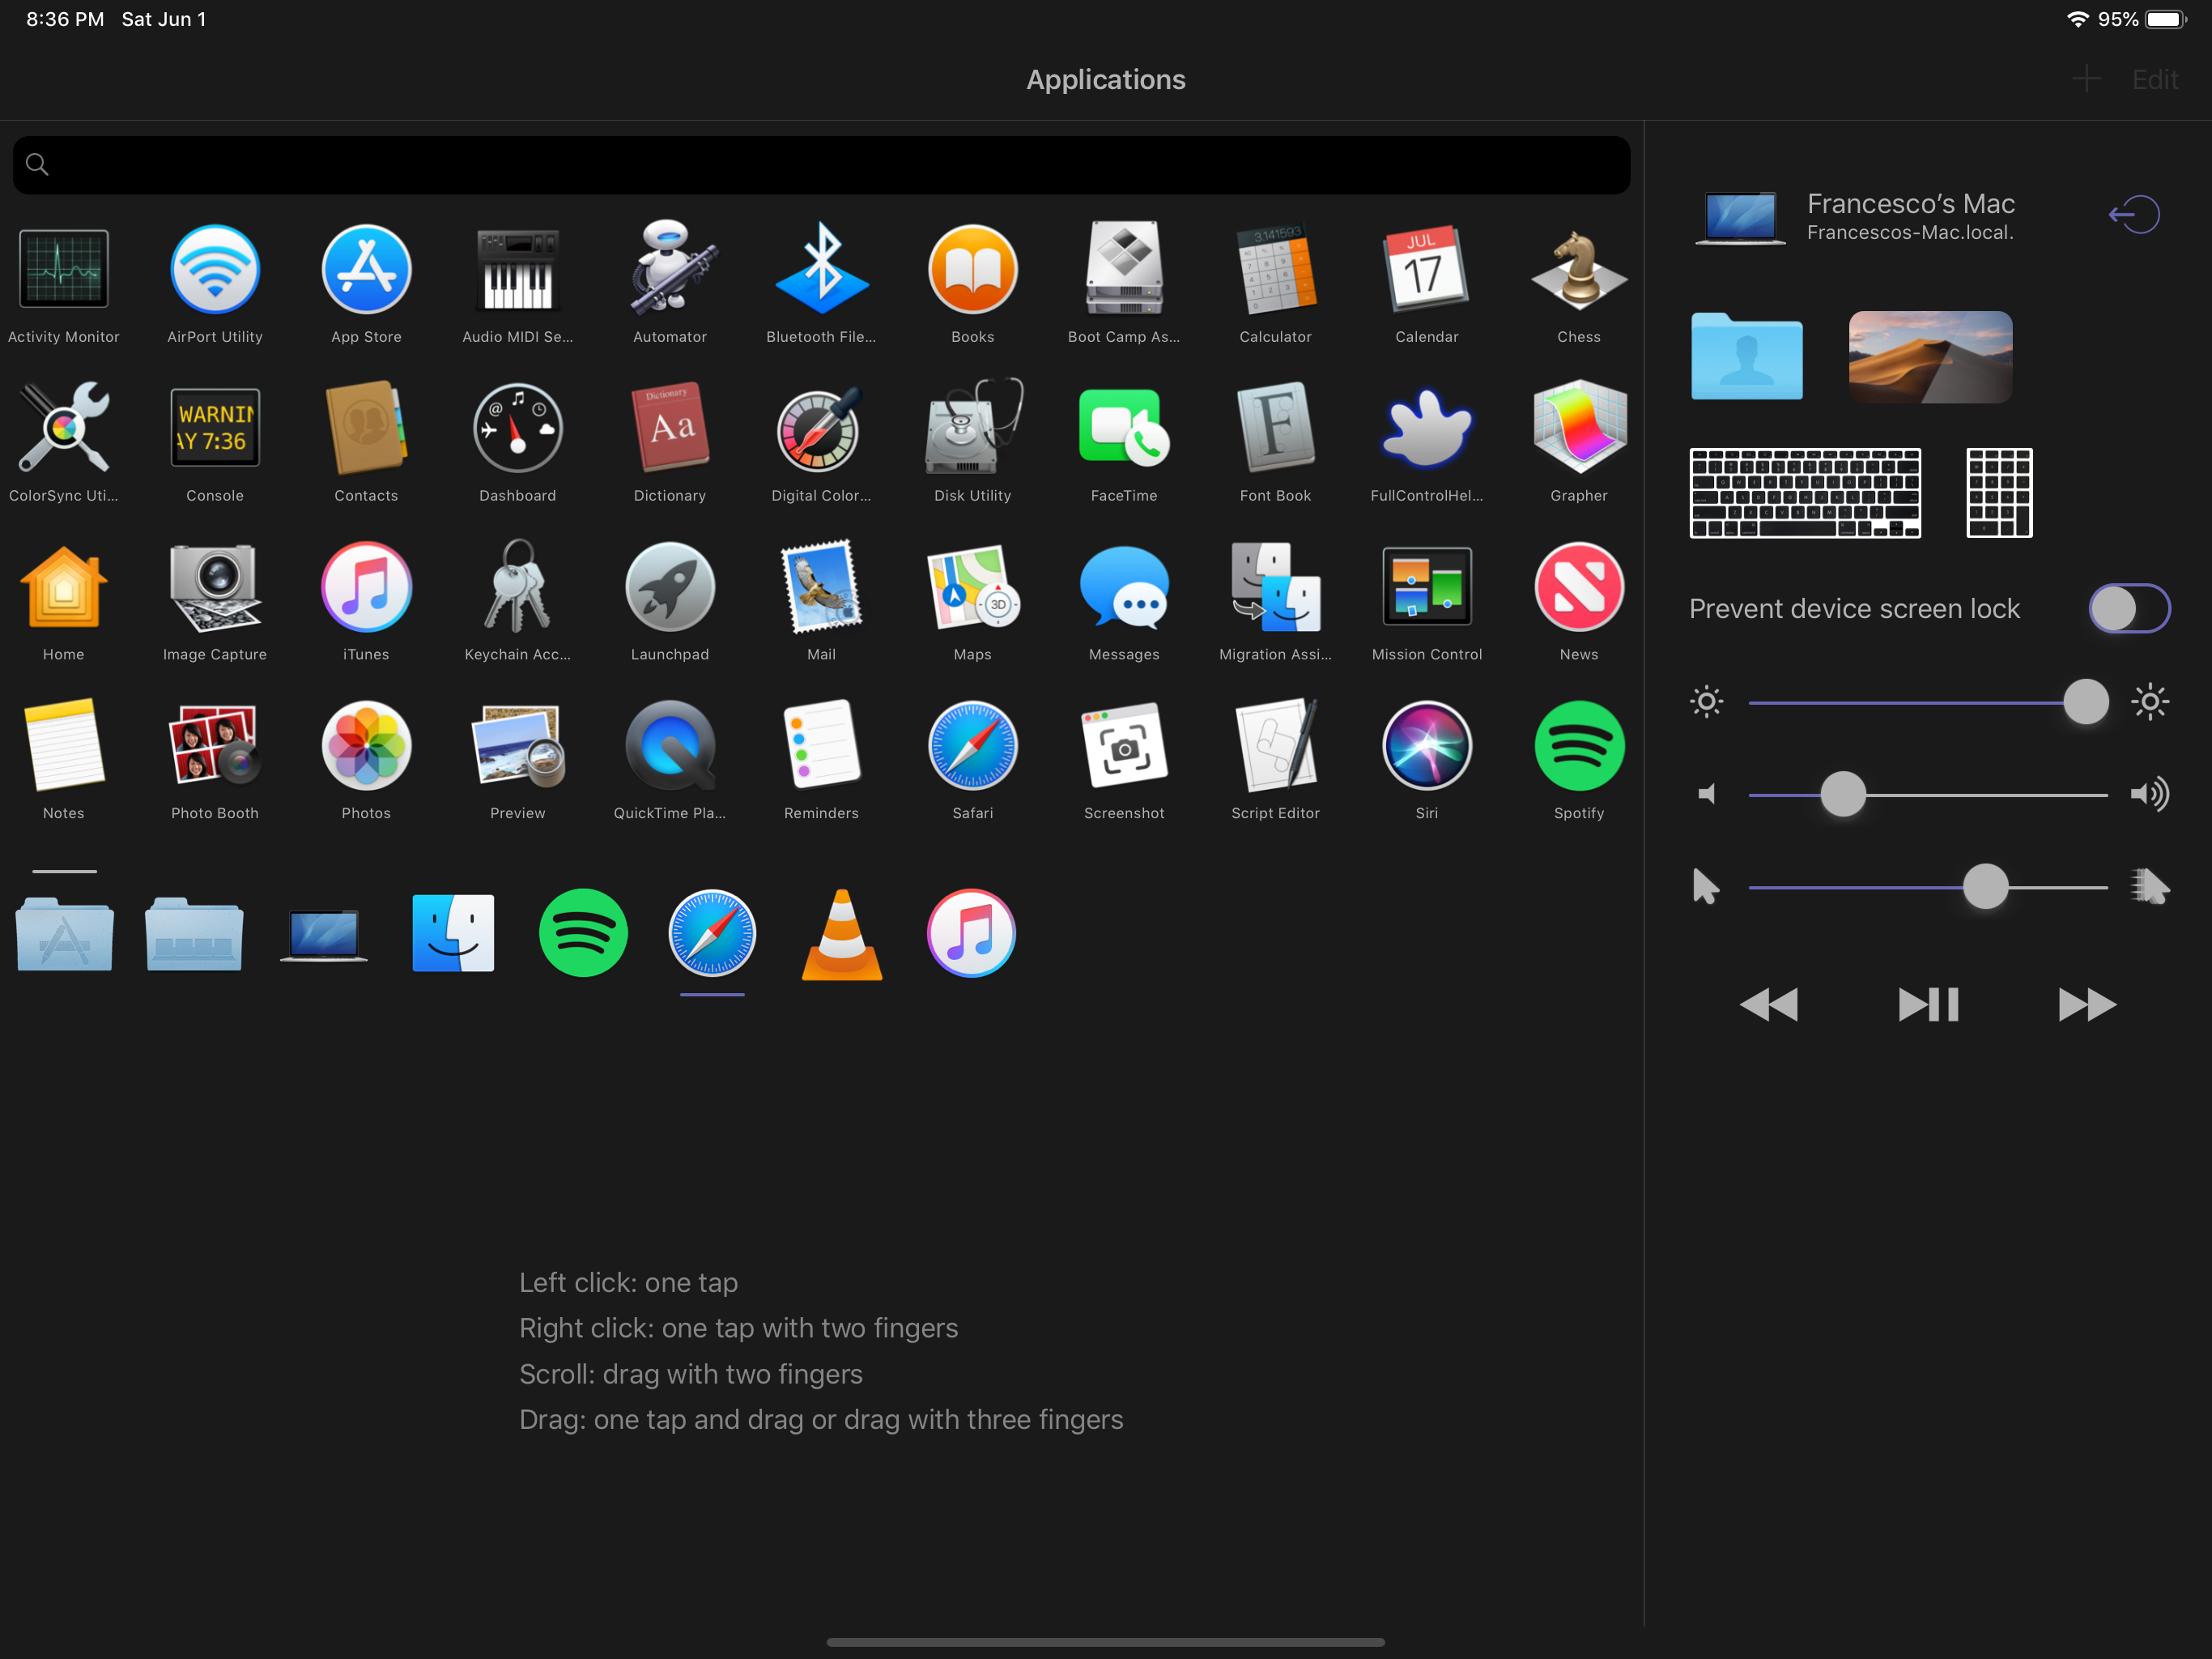Open Console app
This screenshot has height=1659, width=2212.
(x=215, y=429)
